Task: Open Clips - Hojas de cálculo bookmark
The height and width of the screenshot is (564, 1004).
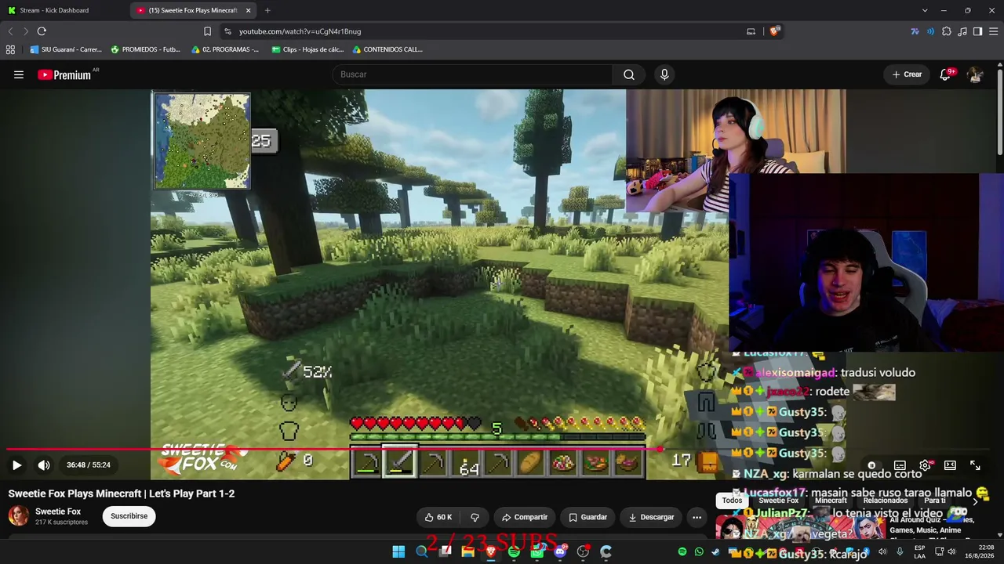Action: click(307, 49)
